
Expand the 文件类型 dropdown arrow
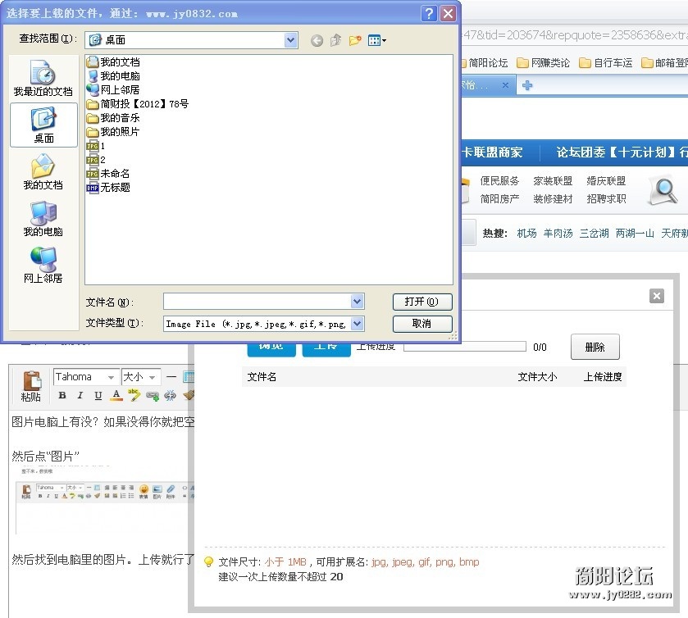tap(358, 324)
